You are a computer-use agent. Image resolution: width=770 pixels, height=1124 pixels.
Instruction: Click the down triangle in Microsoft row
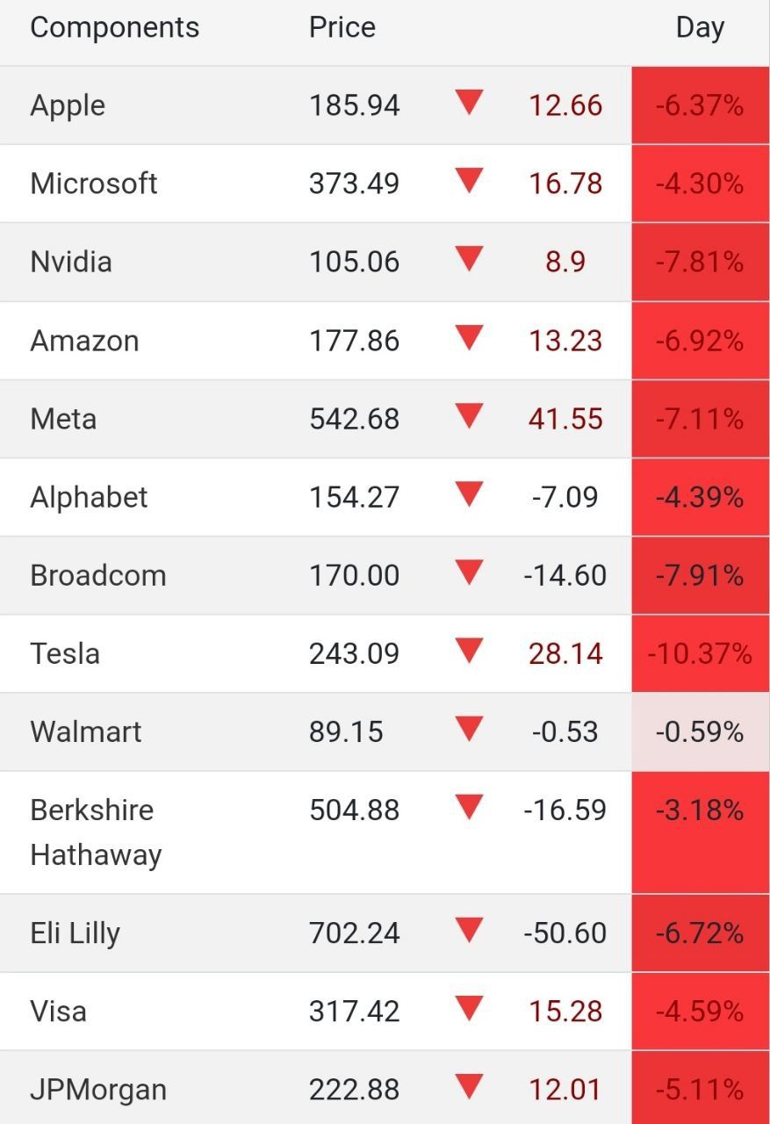click(x=470, y=181)
